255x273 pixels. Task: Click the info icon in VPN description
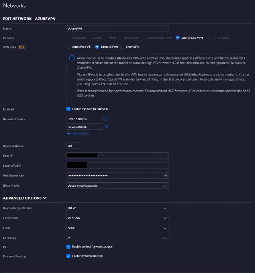pyautogui.click(x=72, y=58)
